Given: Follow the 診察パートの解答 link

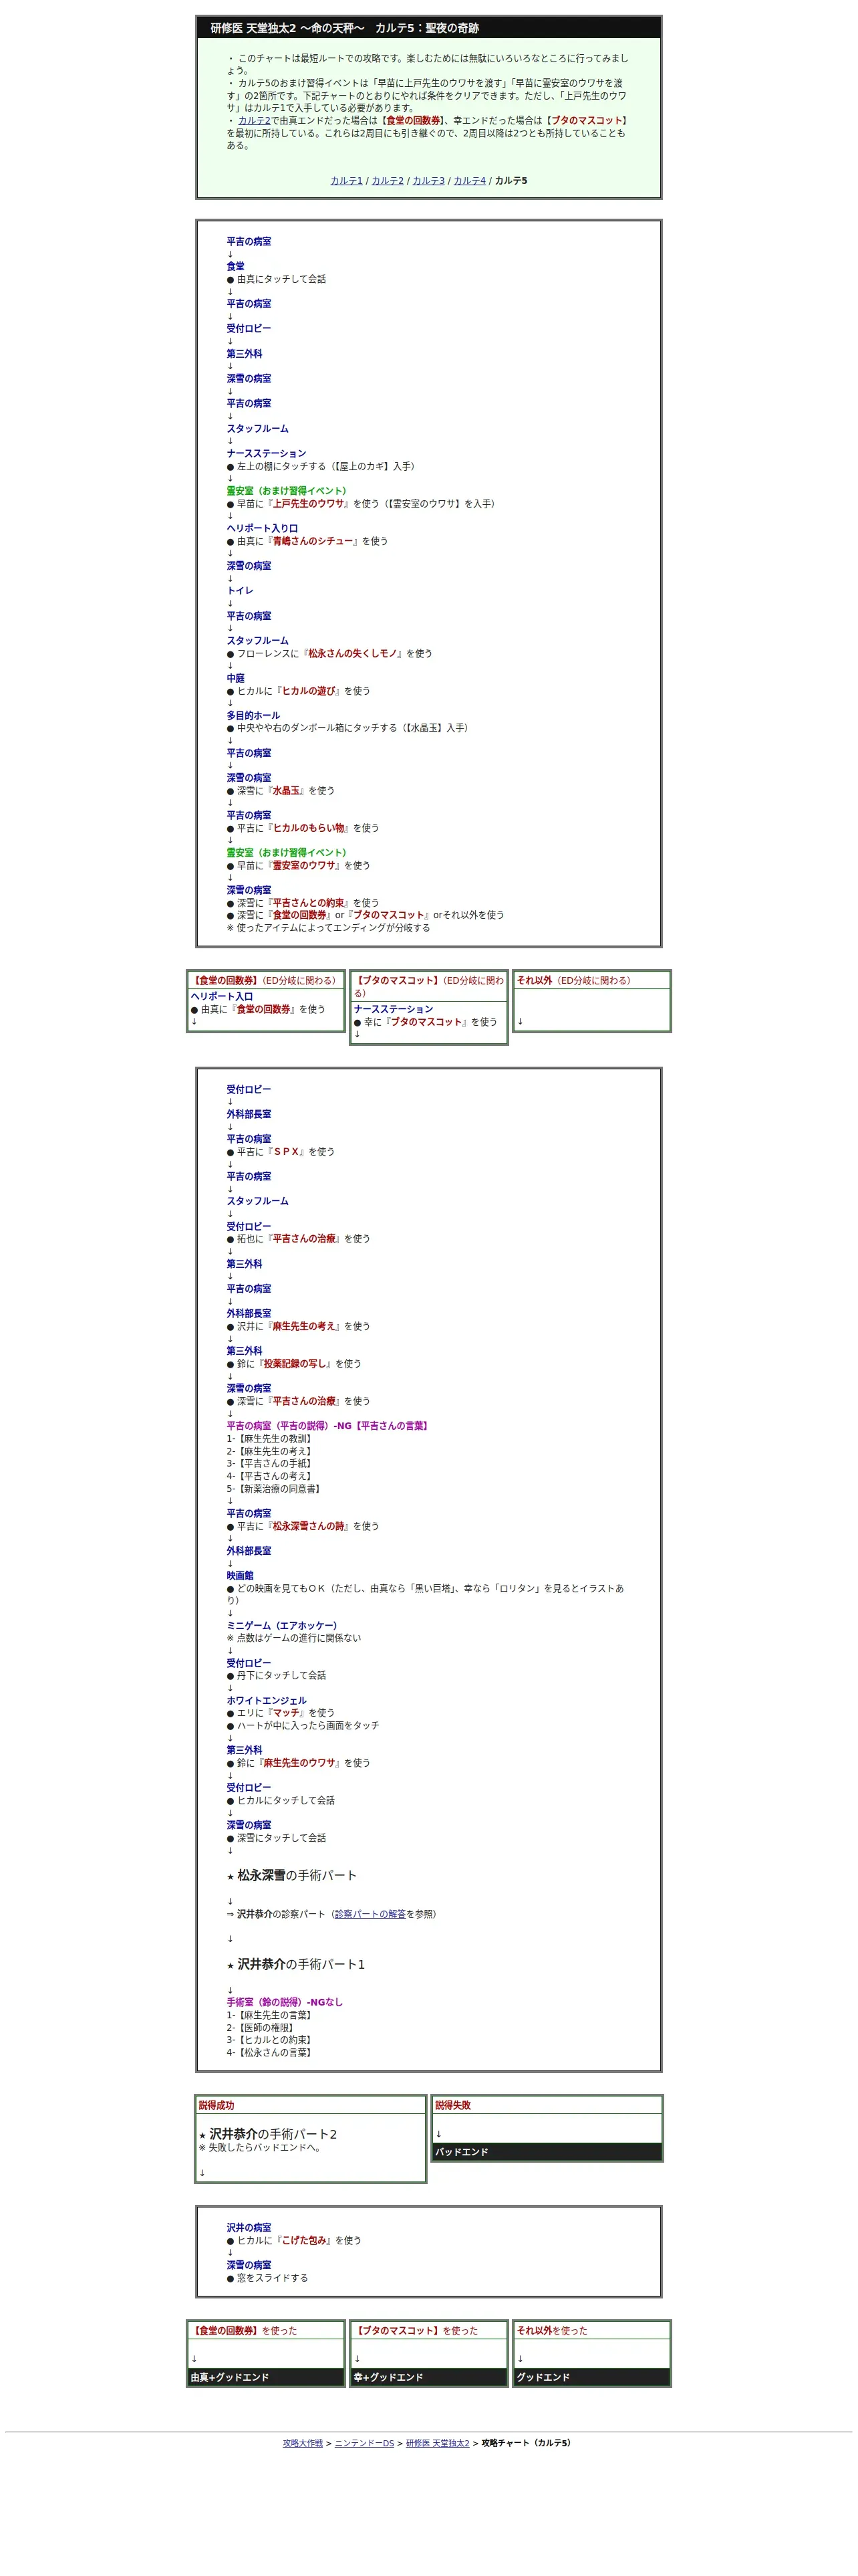Looking at the screenshot, I should point(370,1914).
